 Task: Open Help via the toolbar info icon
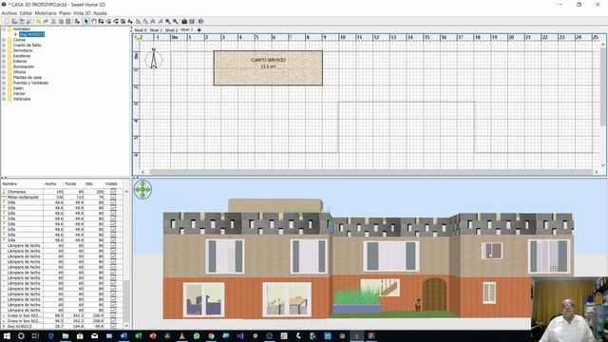[x=200, y=21]
